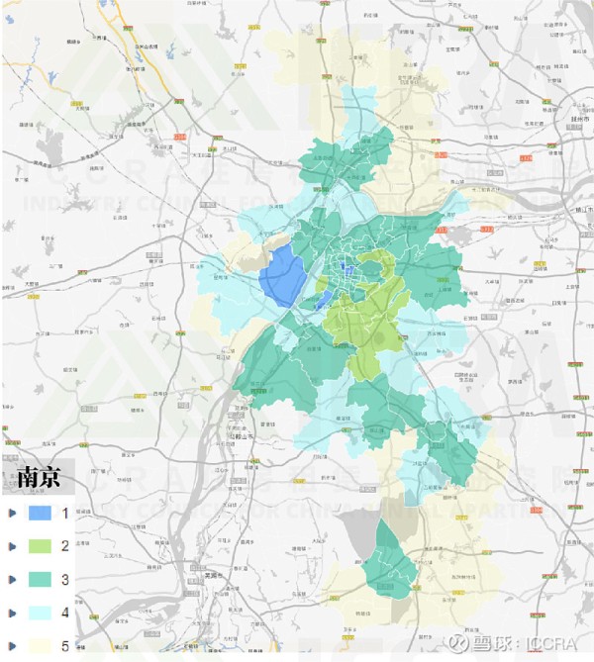The image size is (594, 662).
Task: Click the yellow-green region in the city center
Action: [364, 317]
